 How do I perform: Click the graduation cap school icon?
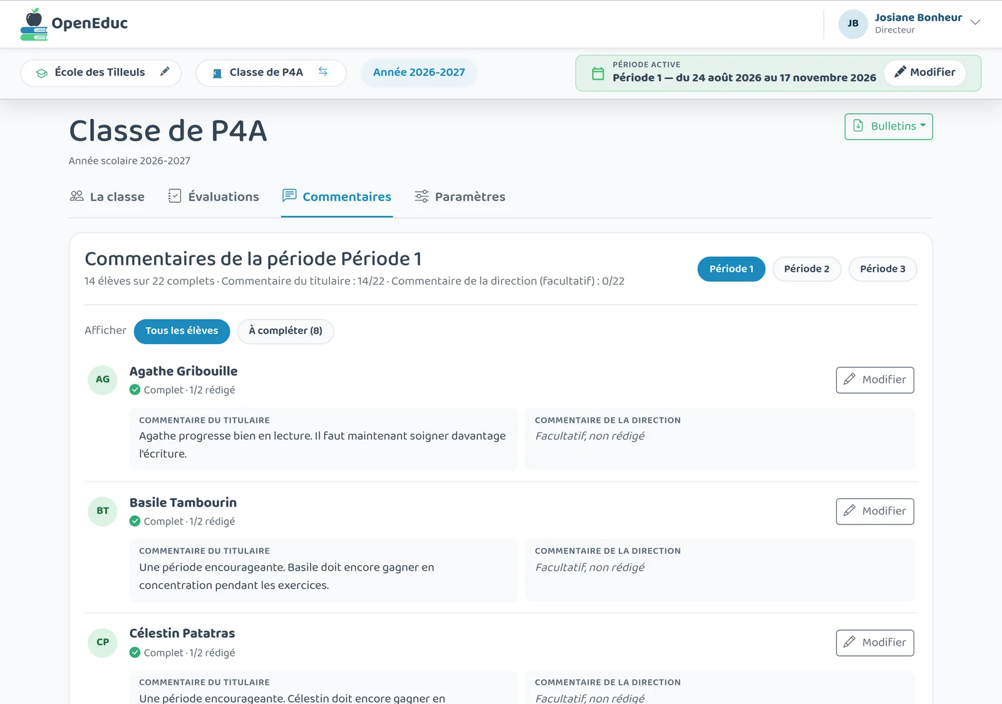[x=42, y=73]
